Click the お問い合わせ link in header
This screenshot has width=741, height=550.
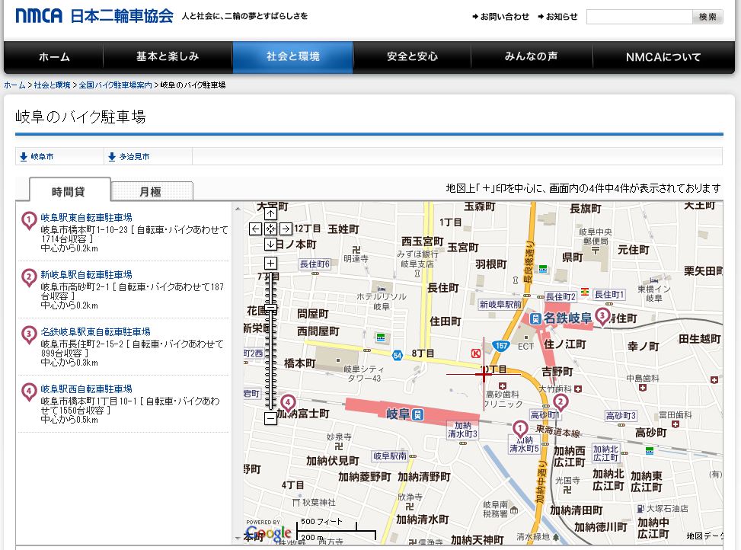500,17
